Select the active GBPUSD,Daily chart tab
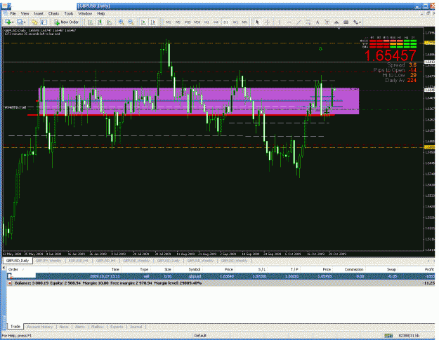This screenshot has width=439, height=340. pyautogui.click(x=18, y=261)
